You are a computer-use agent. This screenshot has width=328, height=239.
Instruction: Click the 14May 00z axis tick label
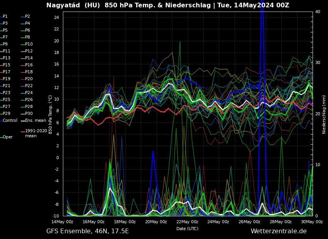click(63, 222)
